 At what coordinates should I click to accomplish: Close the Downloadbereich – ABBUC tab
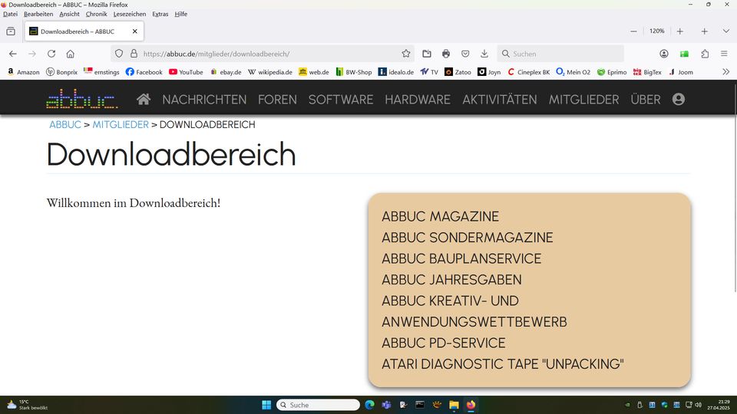(135, 31)
